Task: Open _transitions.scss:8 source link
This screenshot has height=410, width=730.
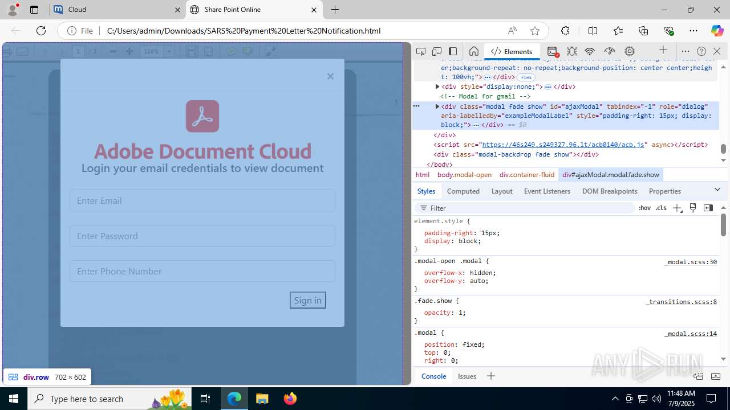Action: [x=681, y=302]
